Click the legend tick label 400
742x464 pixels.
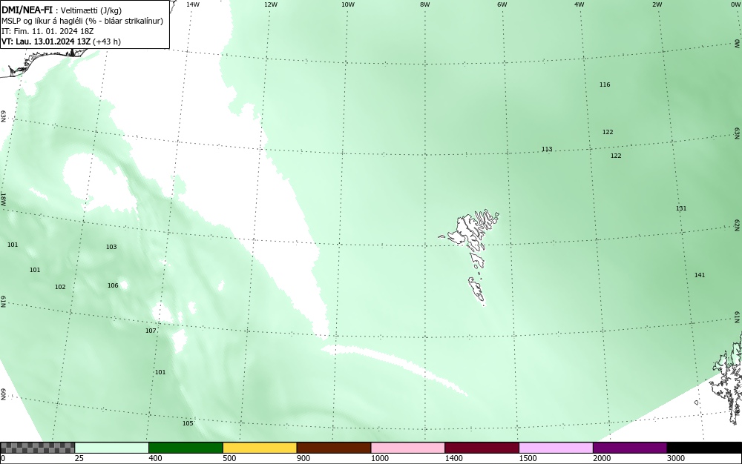click(x=155, y=458)
